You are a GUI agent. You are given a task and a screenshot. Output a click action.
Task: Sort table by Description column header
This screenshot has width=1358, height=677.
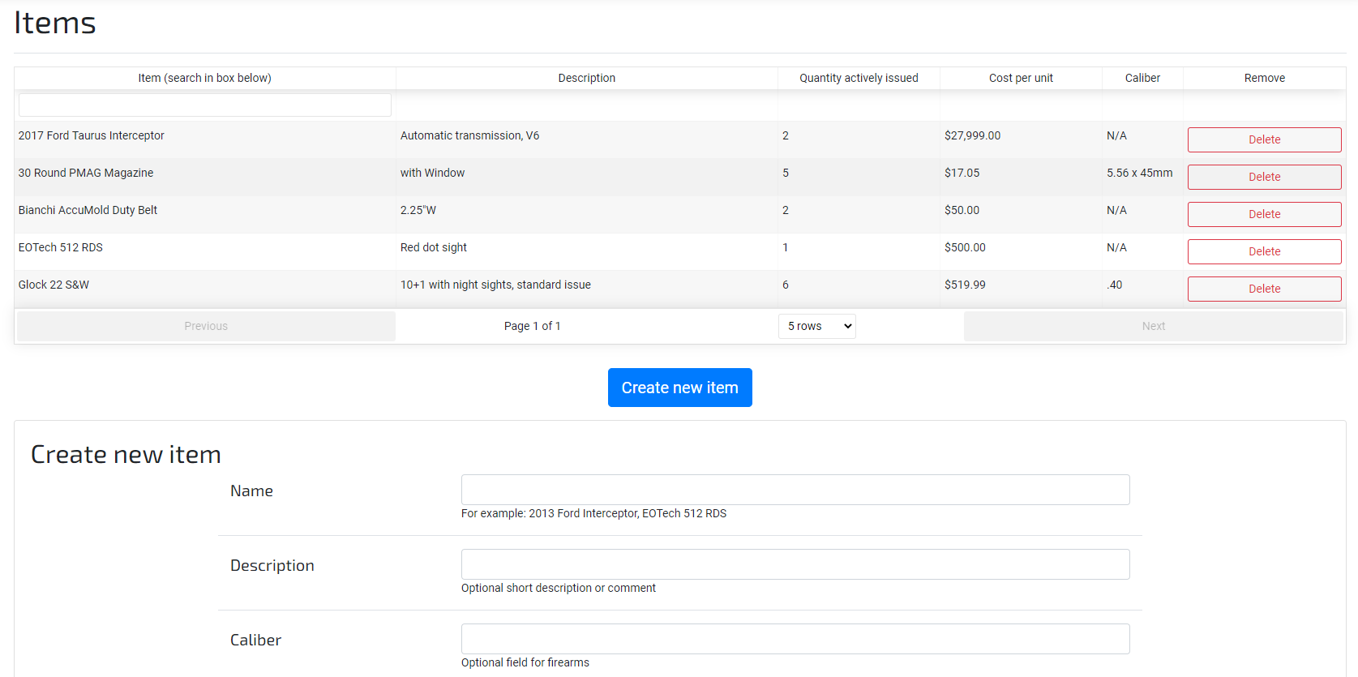586,78
